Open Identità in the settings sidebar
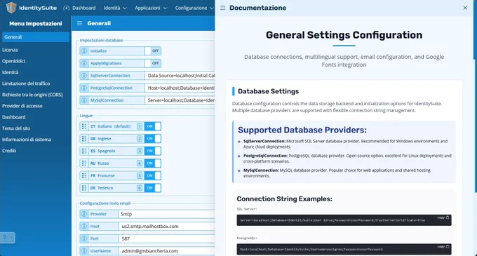Image resolution: width=477 pixels, height=256 pixels. point(10,72)
